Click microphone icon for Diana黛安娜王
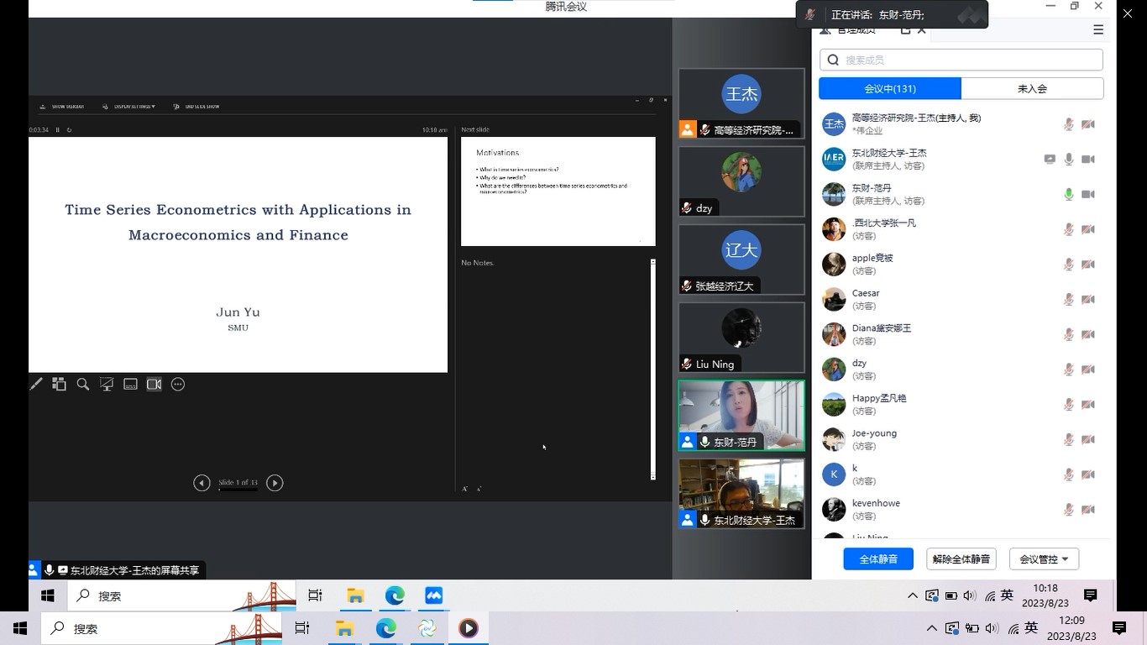Viewport: 1147px width, 645px height. click(1069, 334)
